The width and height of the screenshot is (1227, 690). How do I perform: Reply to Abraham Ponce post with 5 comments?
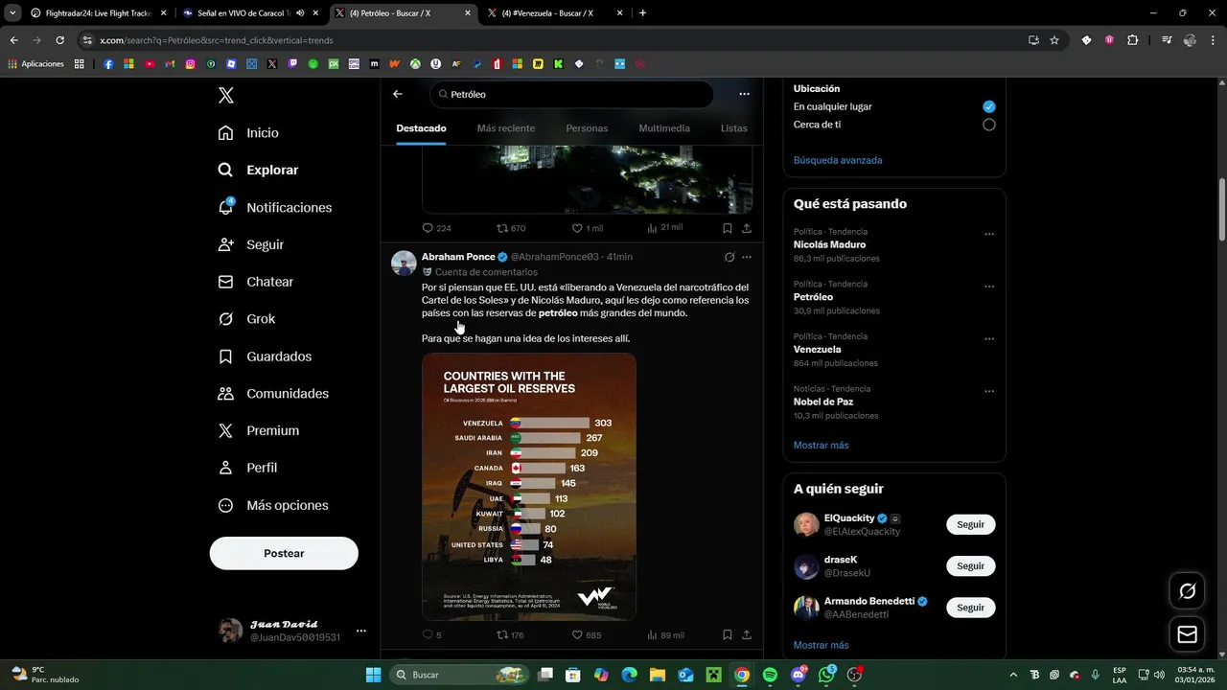point(431,634)
